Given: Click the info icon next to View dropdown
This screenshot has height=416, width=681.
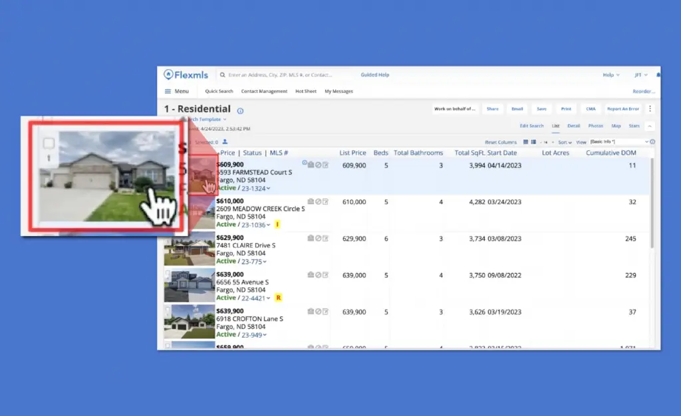Looking at the screenshot, I should [x=652, y=142].
